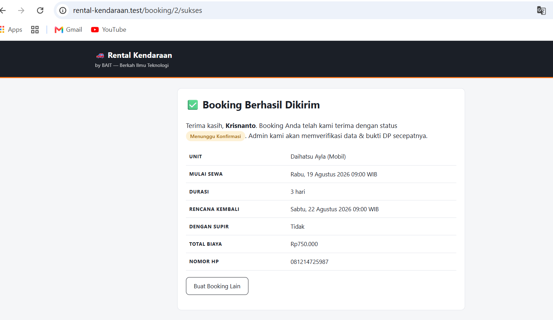Image resolution: width=553 pixels, height=320 pixels.
Task: Click the green checkmark icon
Action: click(193, 105)
